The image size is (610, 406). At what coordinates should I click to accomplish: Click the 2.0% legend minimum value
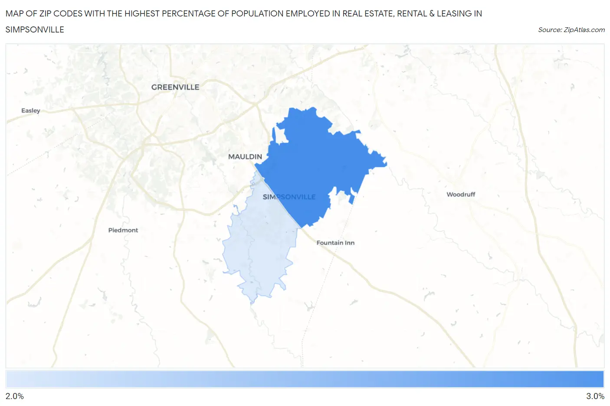point(15,396)
